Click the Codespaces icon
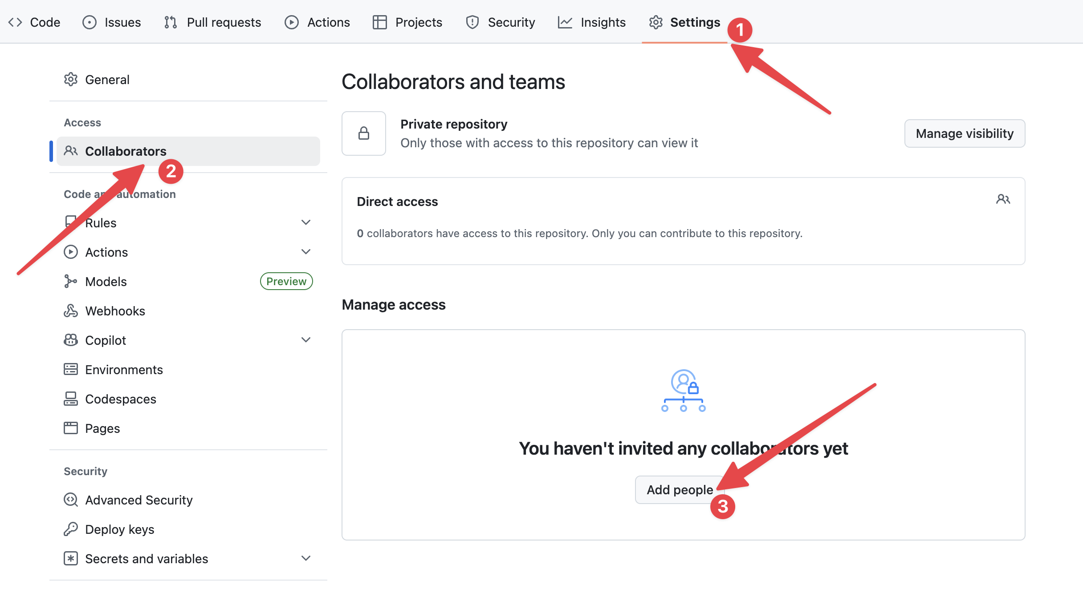Image resolution: width=1083 pixels, height=589 pixels. tap(71, 399)
